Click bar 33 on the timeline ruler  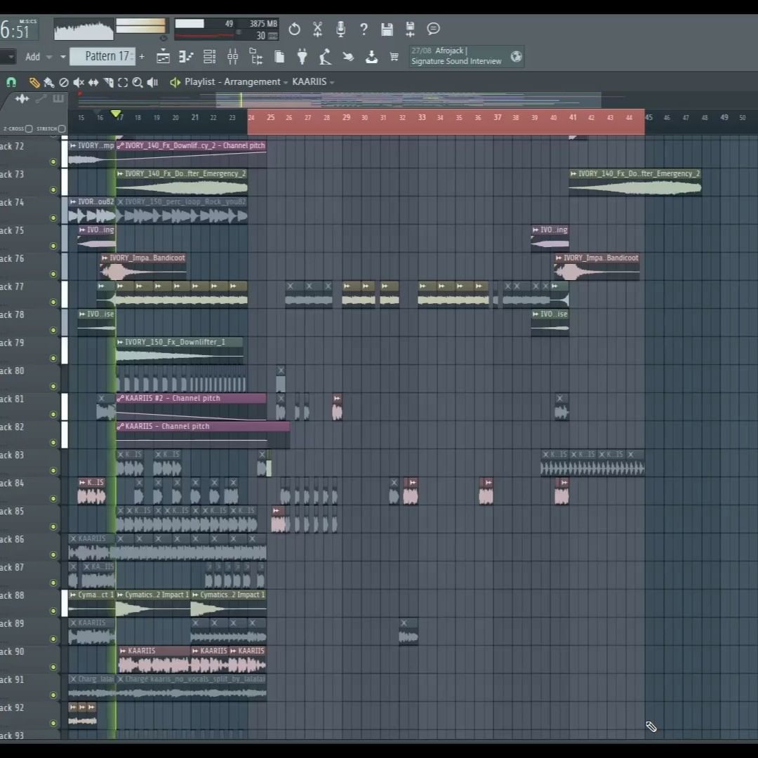click(422, 117)
